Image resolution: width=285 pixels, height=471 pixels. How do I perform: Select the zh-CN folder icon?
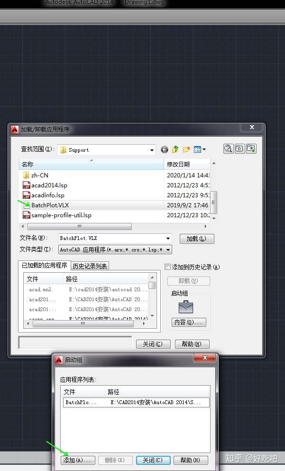(26, 175)
